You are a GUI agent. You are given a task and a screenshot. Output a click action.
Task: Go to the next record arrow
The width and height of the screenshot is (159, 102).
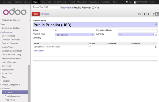149,14
